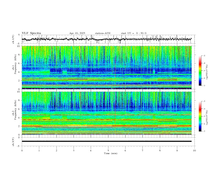The image size is (219, 169).
Task: Click the 'ch.1(V)' waveform axis label
Action: click(x=13, y=39)
